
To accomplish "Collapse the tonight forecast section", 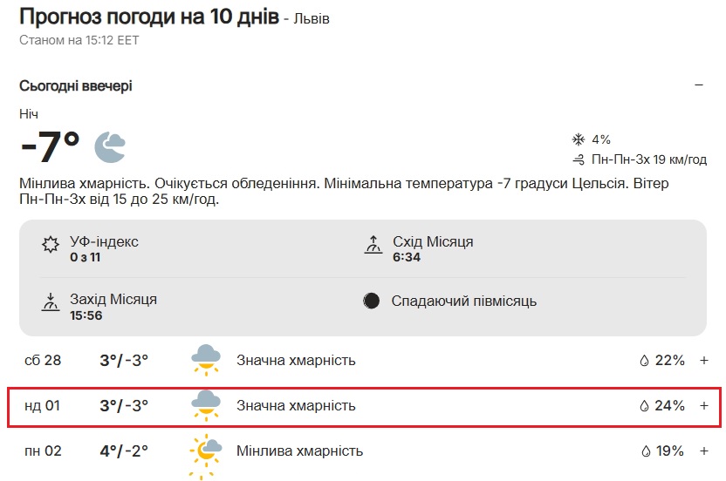I will (x=699, y=85).
